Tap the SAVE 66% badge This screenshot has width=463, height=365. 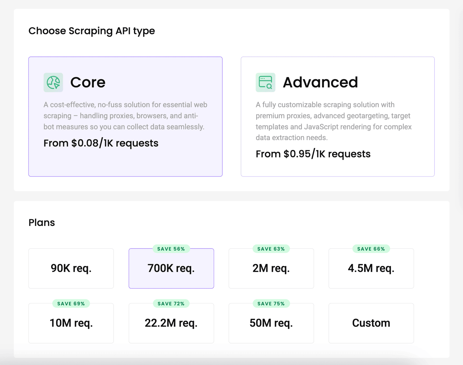click(371, 249)
